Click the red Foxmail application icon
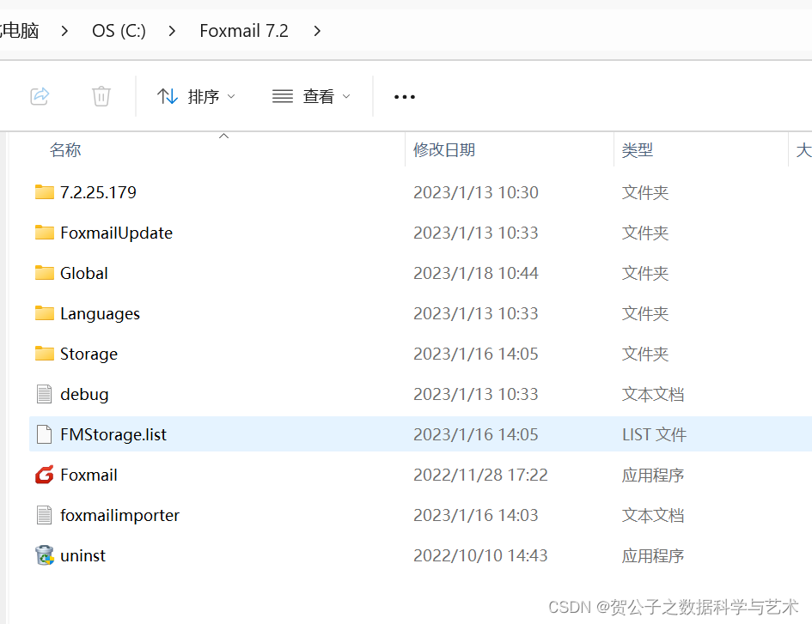This screenshot has width=812, height=624. 45,475
